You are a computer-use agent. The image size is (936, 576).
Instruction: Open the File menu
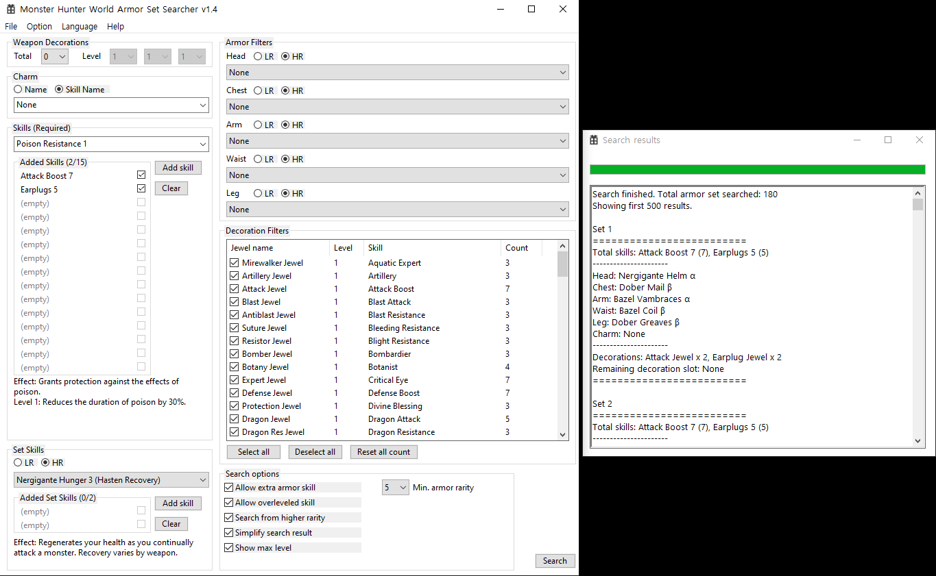(11, 26)
